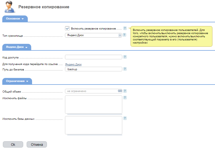
Task: Click the Ok button
Action: (13, 144)
